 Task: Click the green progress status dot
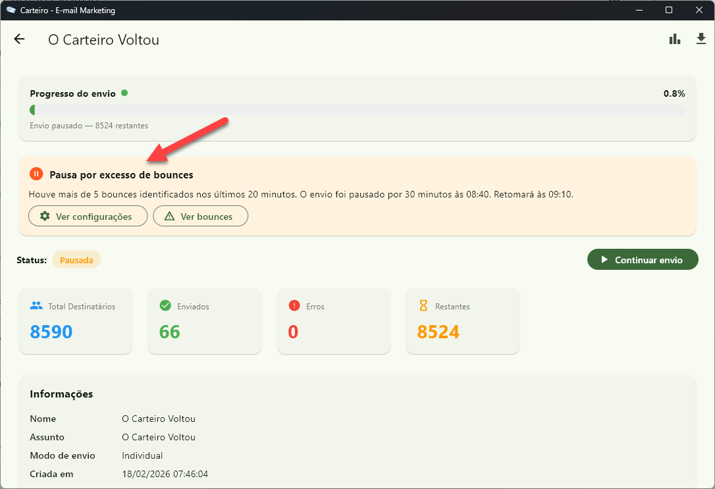(124, 93)
